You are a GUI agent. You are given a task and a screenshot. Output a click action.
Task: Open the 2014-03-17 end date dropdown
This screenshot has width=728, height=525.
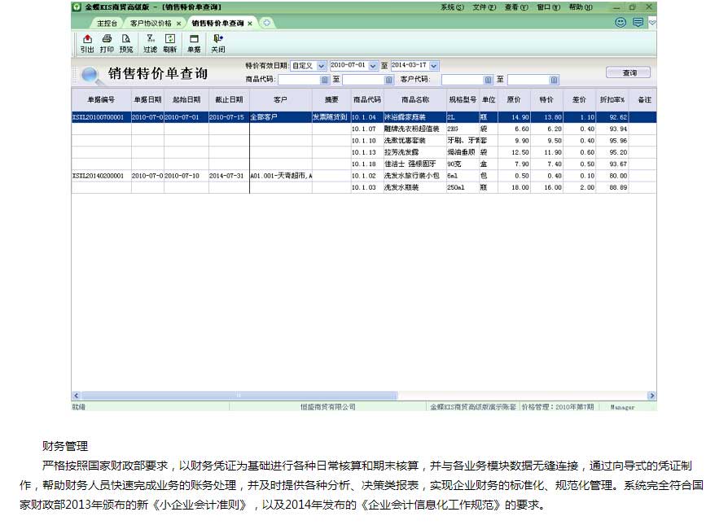click(x=434, y=65)
